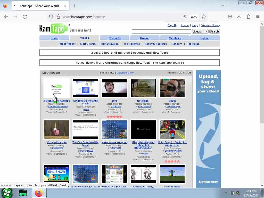The width and height of the screenshot is (264, 198).
Task: Reload the page with the refresh icon
Action: [25, 17]
